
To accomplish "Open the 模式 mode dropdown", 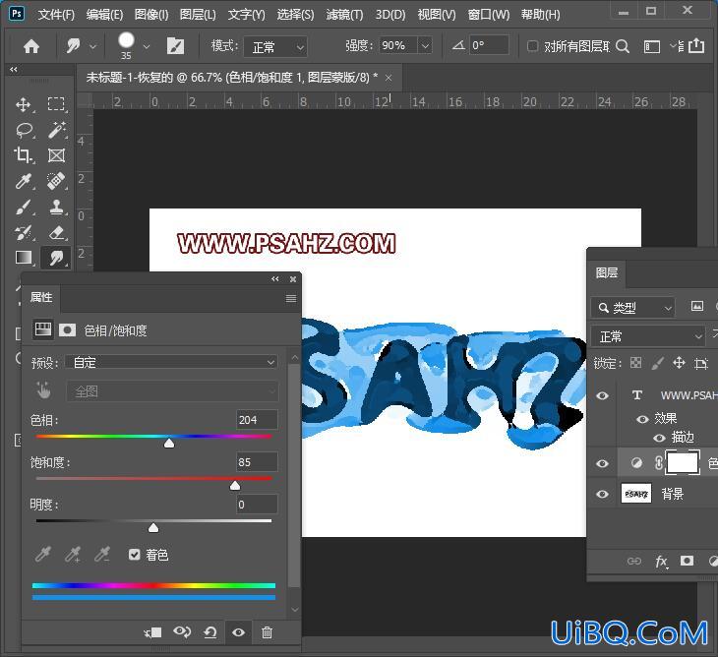I will [x=275, y=46].
